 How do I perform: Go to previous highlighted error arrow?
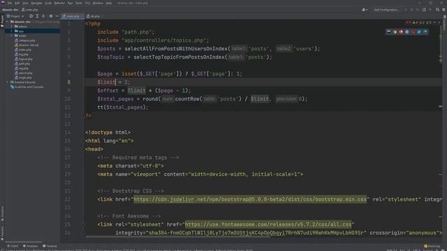point(434,22)
